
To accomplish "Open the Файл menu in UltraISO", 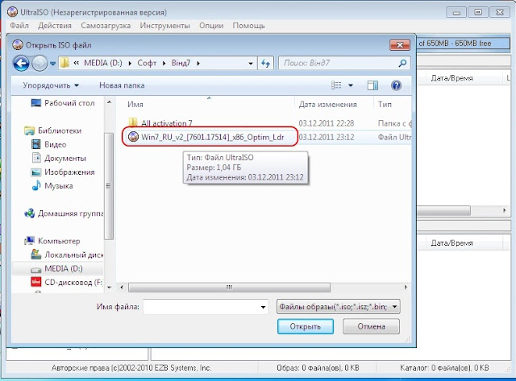I will coord(19,25).
